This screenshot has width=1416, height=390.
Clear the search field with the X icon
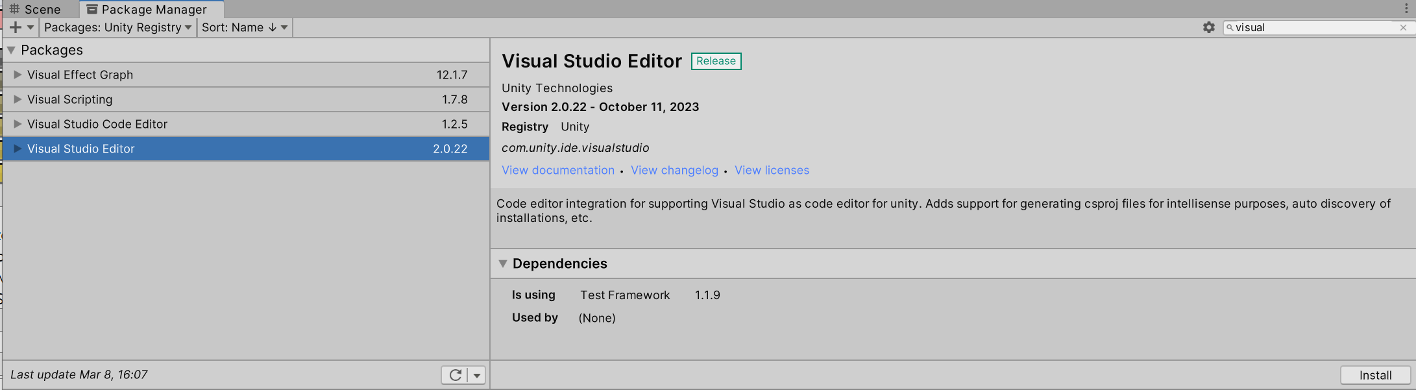1403,27
